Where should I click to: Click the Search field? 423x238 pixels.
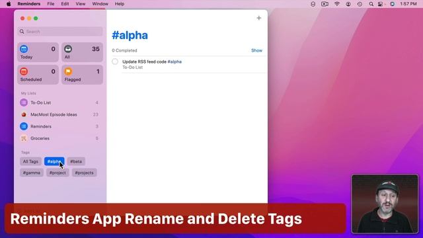60,32
